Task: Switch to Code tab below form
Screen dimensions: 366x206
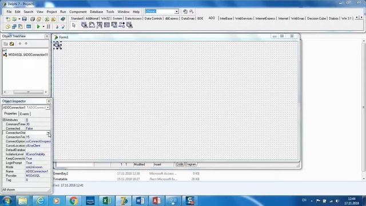Action: click(x=179, y=164)
